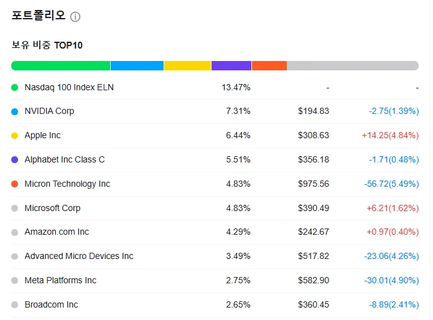This screenshot has width=433, height=320.
Task: Click the $360.45 Broadcom price
Action: [x=314, y=304]
